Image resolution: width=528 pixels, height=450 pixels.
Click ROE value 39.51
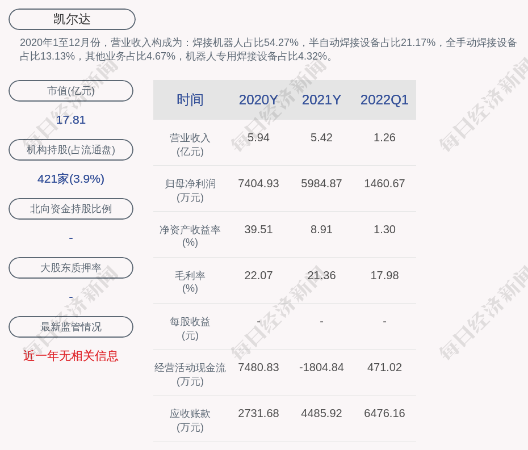(258, 229)
